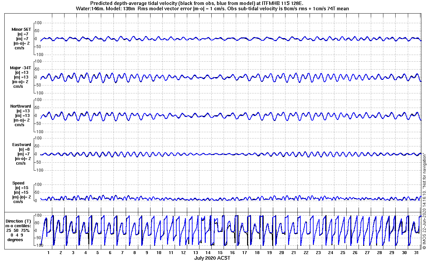Click date tick label '1' on time axis
This screenshot has height=265, width=430.
click(49, 253)
